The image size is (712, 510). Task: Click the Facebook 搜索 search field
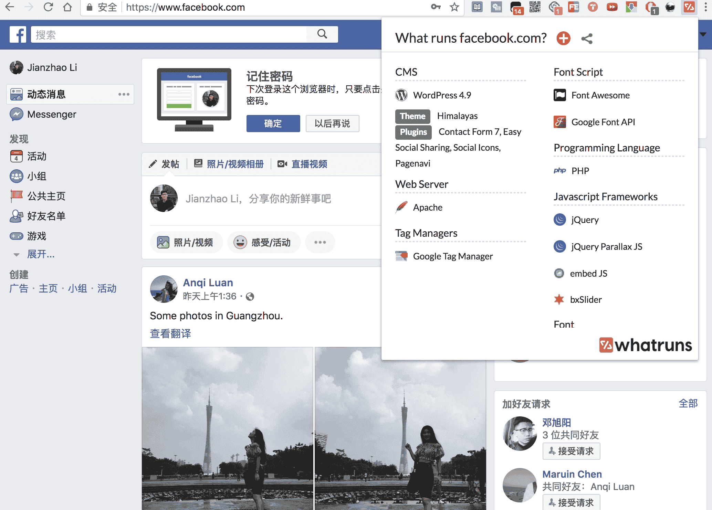pyautogui.click(x=169, y=35)
